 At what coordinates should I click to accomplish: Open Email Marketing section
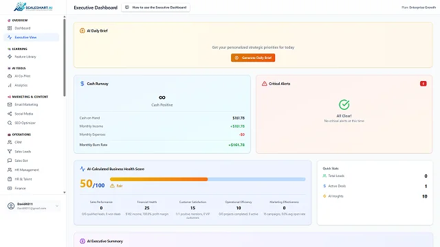[32, 104]
